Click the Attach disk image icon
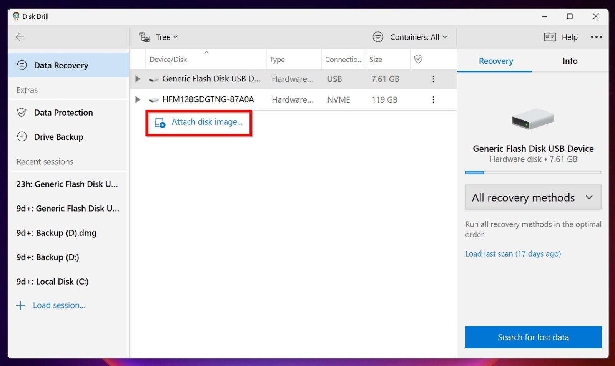Viewport: 615px width, 366px height. (x=159, y=123)
